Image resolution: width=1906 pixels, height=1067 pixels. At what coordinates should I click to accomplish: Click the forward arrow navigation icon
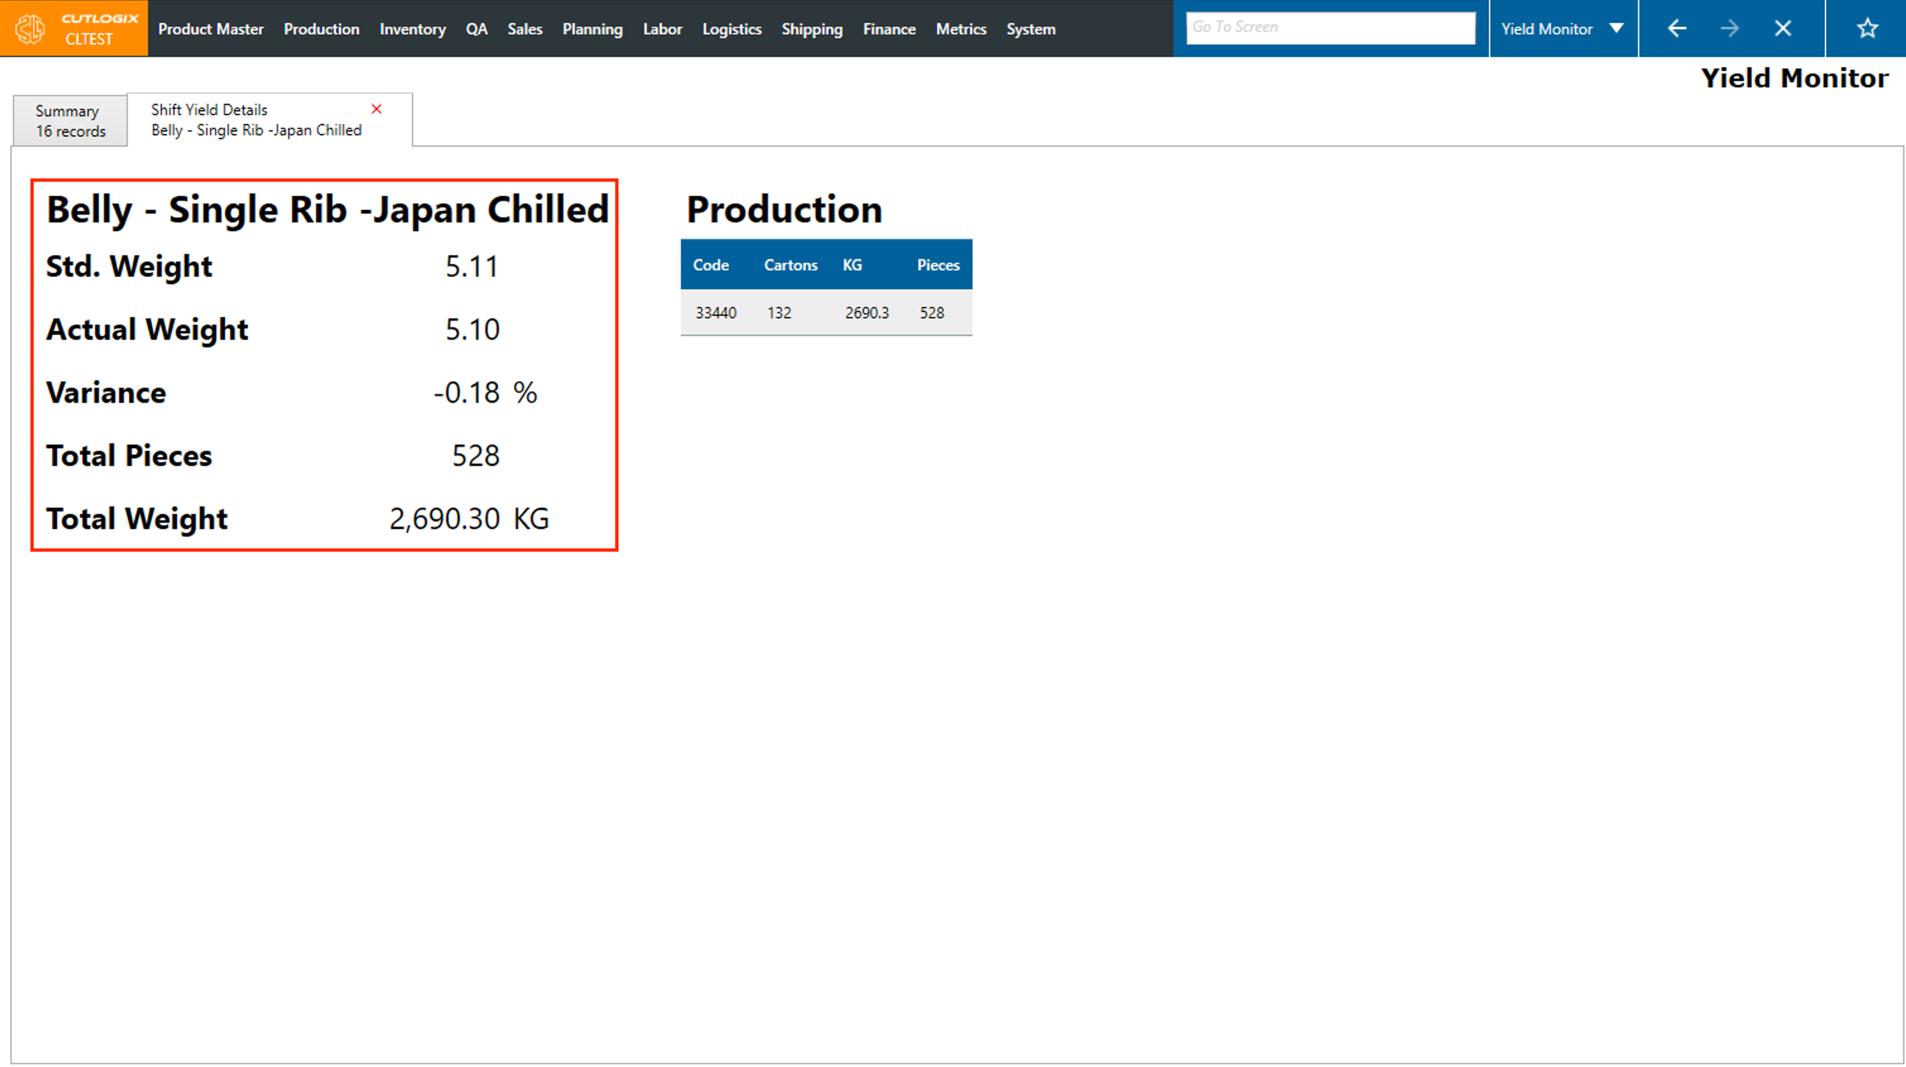click(x=1729, y=29)
